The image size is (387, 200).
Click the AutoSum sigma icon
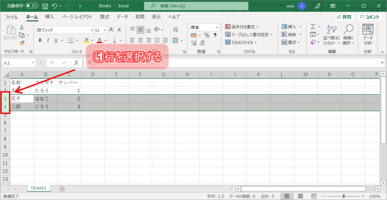[313, 27]
